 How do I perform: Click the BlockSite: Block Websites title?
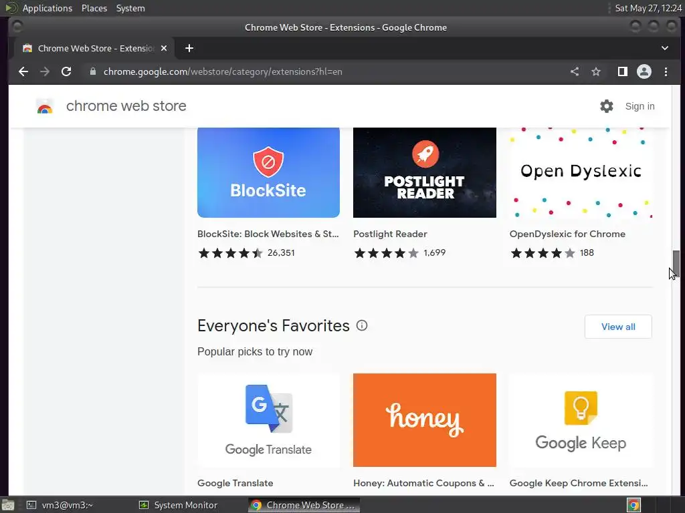(x=268, y=234)
